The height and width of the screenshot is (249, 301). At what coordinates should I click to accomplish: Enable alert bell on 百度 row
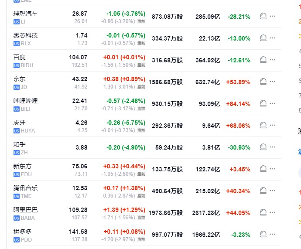click(263, 60)
